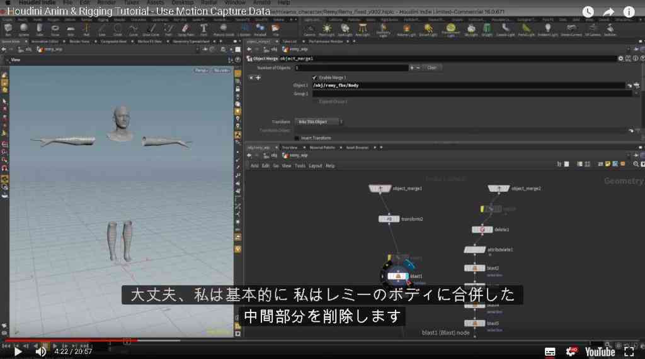645x359 pixels.
Task: Click plus to add object count
Action: [x=411, y=68]
